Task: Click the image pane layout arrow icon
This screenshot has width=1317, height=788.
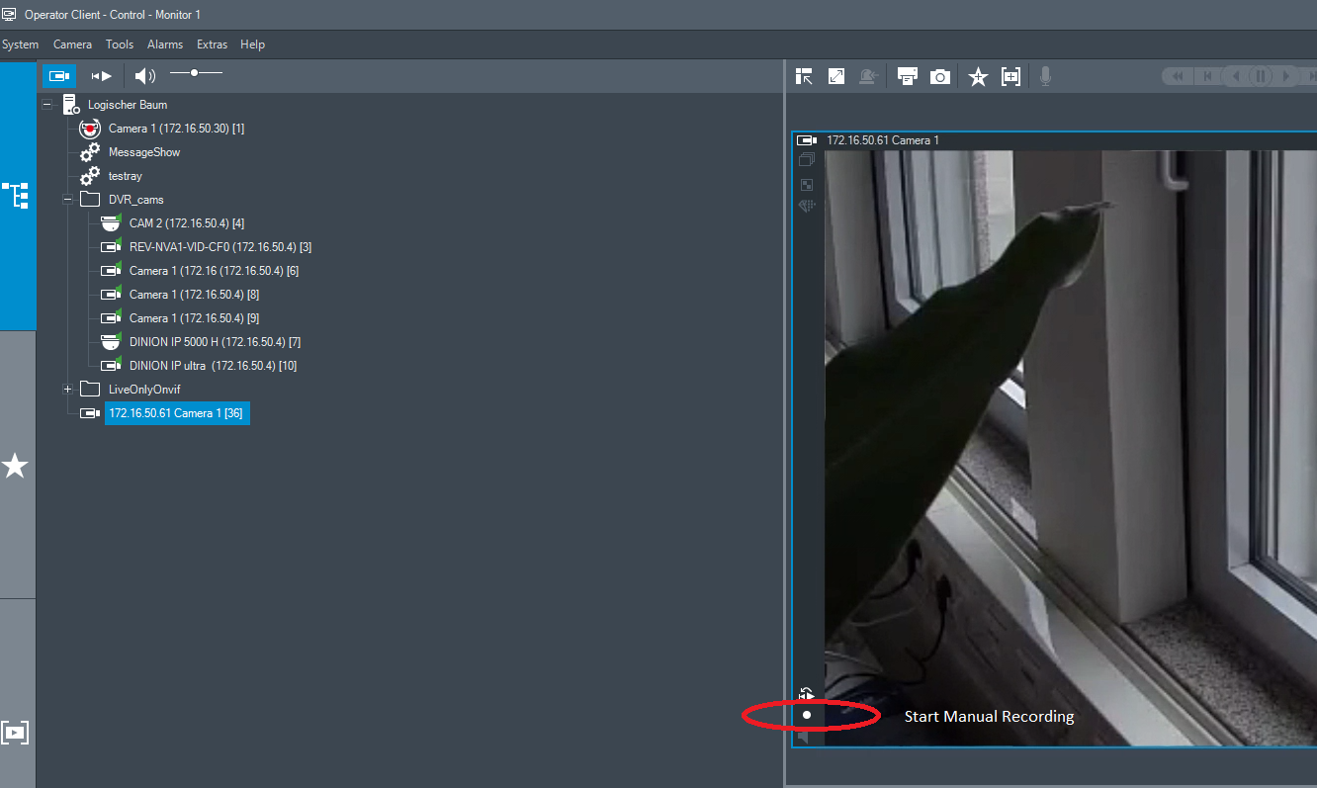Action: [x=804, y=76]
